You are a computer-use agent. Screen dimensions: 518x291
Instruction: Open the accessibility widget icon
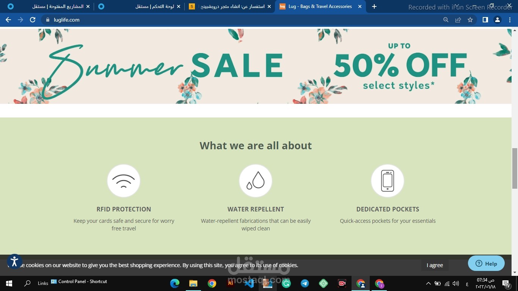[x=14, y=261]
